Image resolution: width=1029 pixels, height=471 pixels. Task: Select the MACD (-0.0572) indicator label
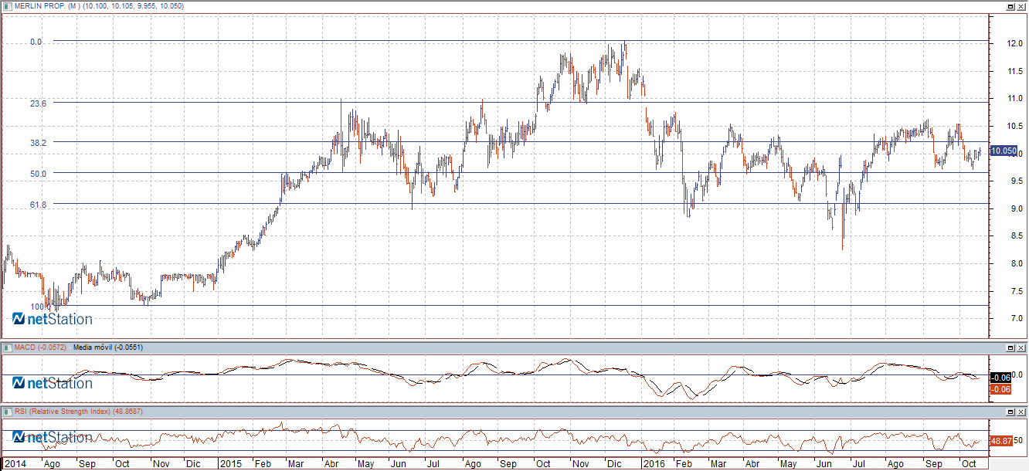(x=40, y=347)
